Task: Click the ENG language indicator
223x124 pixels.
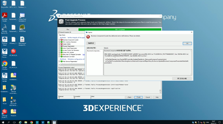Action: tap(208, 122)
